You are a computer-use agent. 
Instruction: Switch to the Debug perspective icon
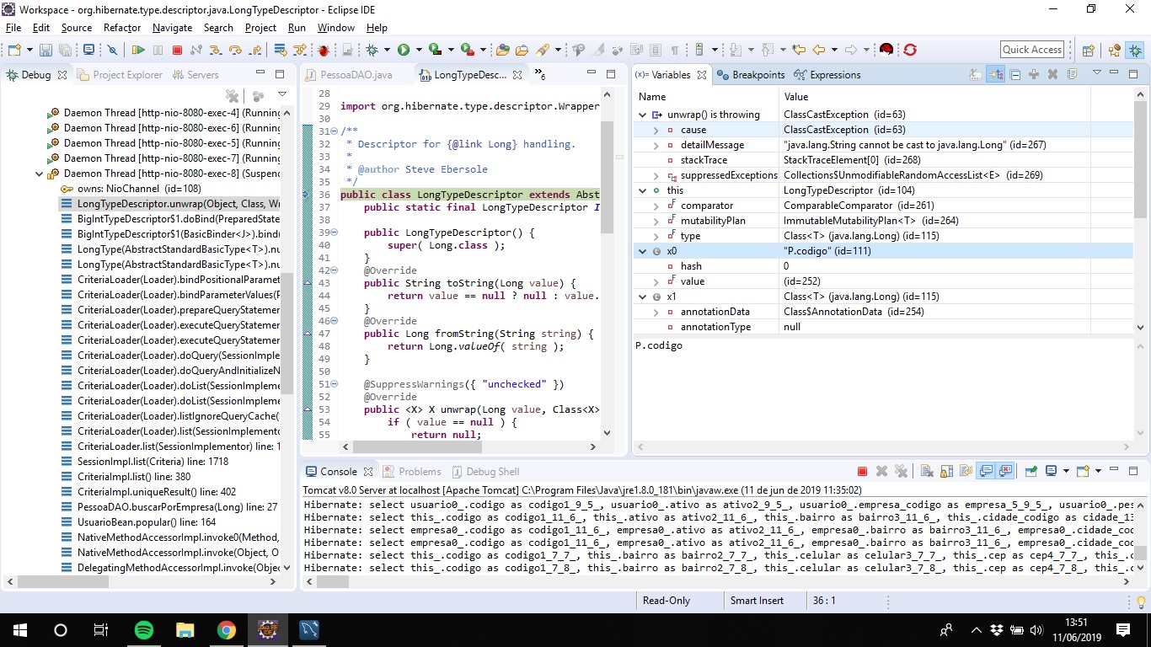click(x=1135, y=50)
